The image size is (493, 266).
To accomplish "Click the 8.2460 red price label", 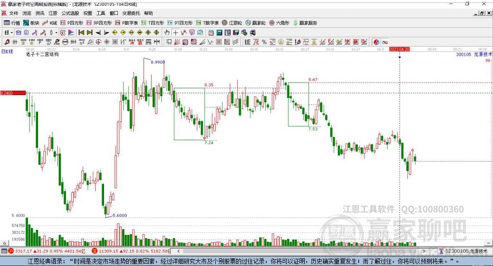I will (13, 93).
